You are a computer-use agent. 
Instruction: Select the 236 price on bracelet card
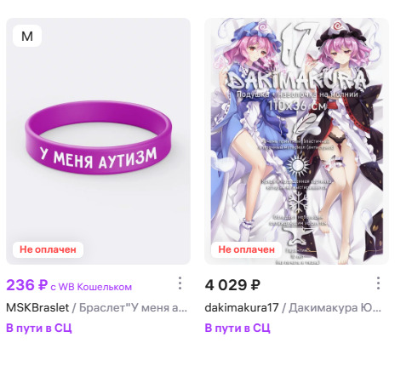(x=27, y=284)
